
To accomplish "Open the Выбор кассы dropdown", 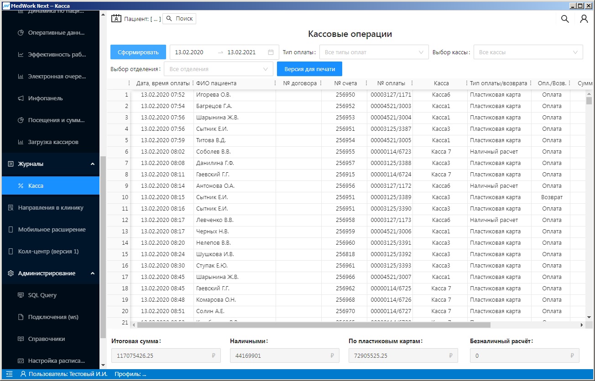I will pos(528,52).
